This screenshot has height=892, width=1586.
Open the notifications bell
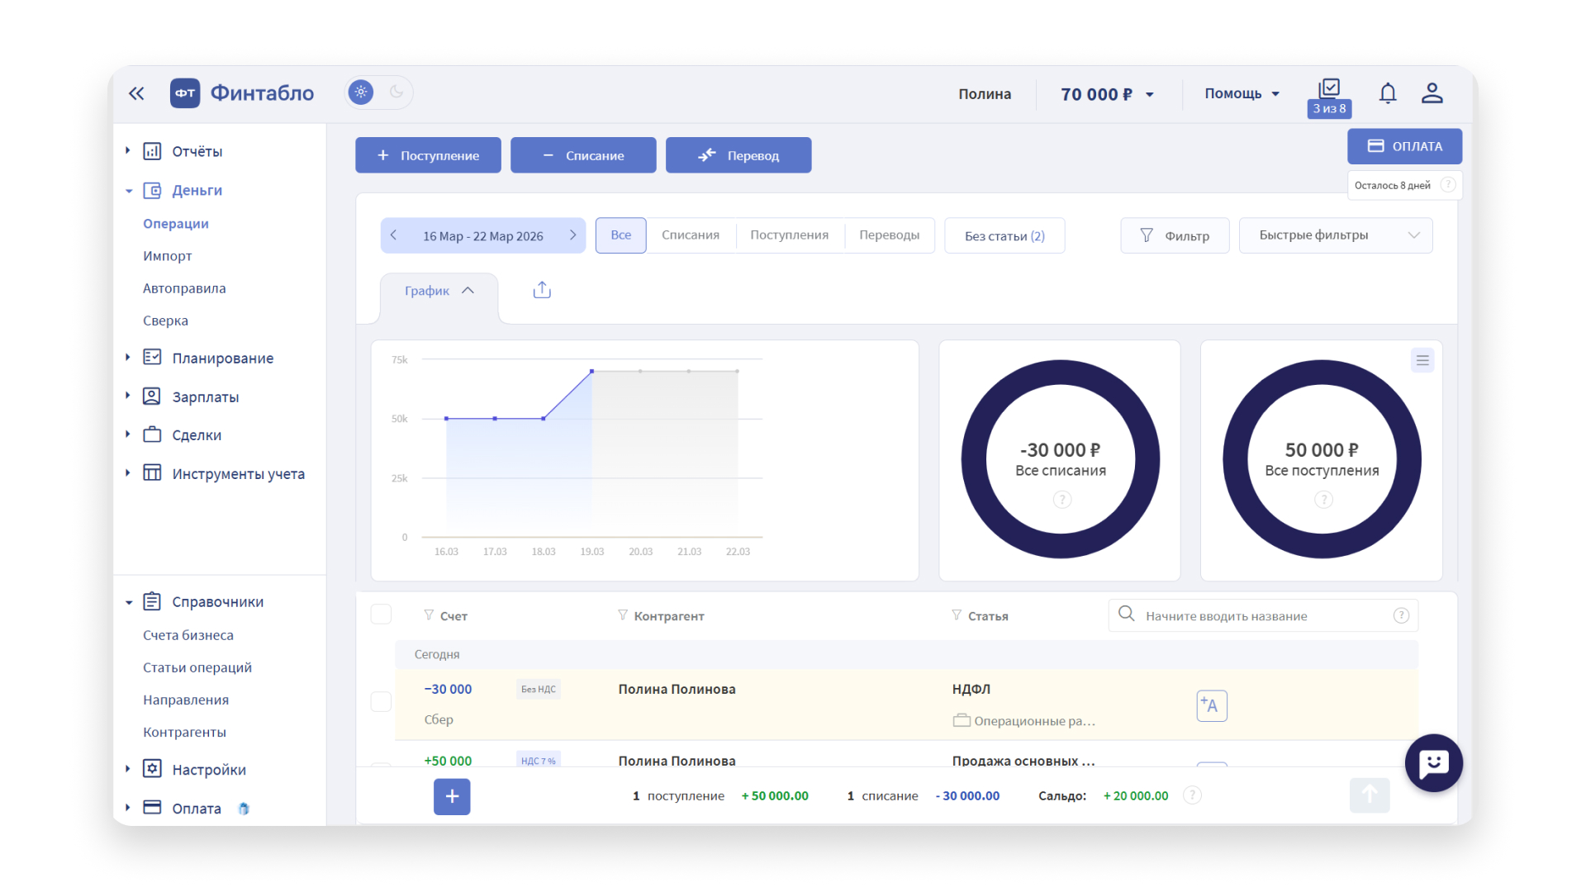click(1388, 93)
